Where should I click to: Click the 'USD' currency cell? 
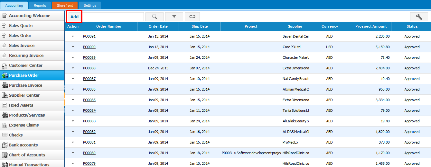point(329,47)
